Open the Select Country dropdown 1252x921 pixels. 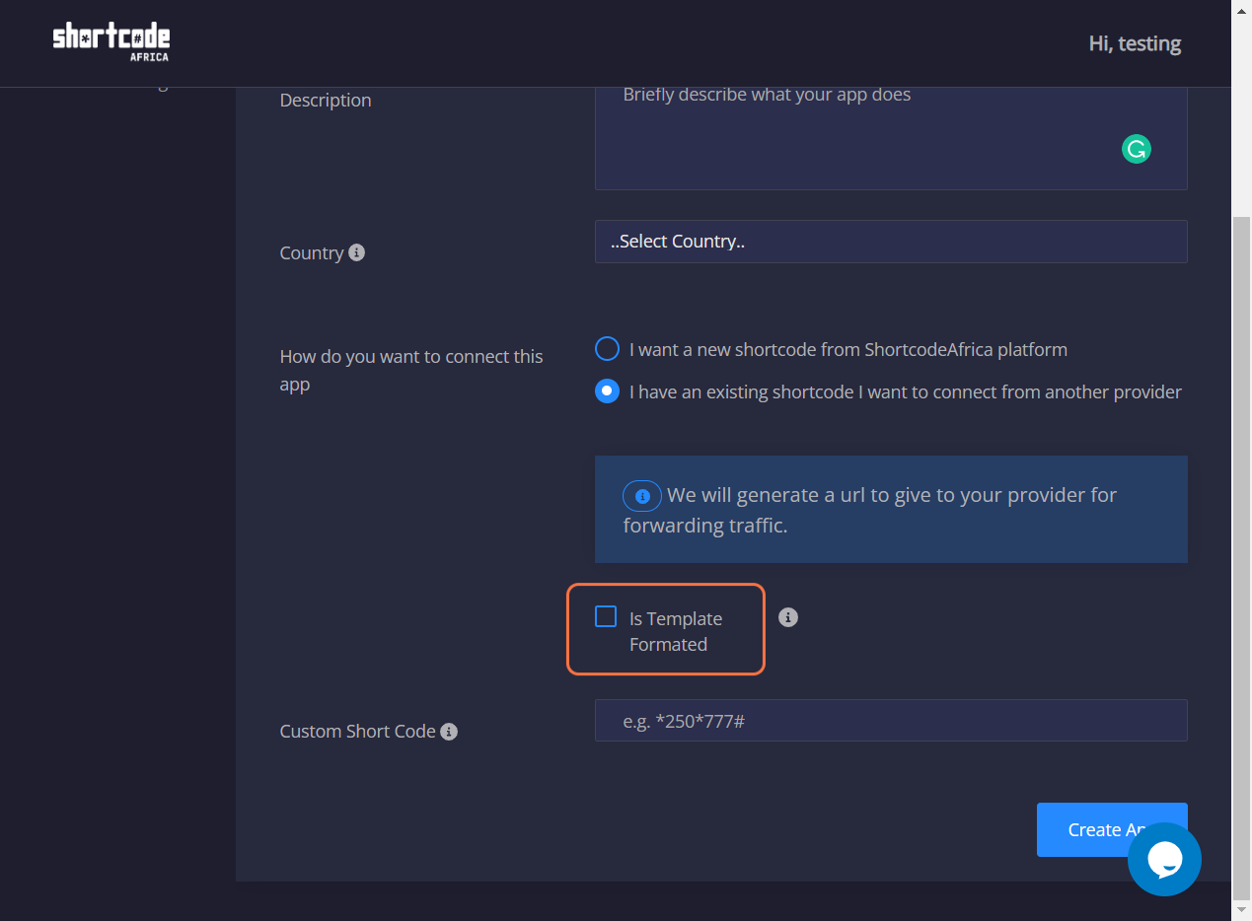(x=891, y=242)
